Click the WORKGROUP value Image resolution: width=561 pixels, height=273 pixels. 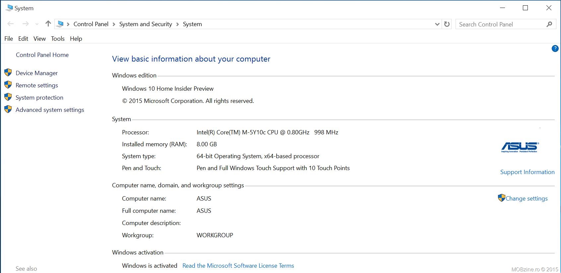(215, 235)
